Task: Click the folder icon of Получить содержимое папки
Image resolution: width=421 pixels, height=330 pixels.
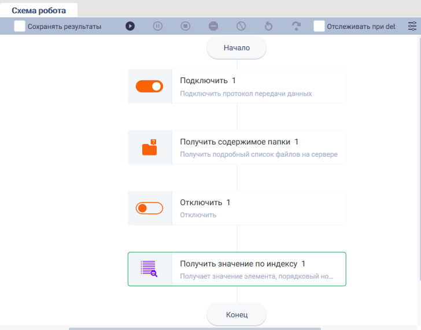Action: (x=149, y=147)
